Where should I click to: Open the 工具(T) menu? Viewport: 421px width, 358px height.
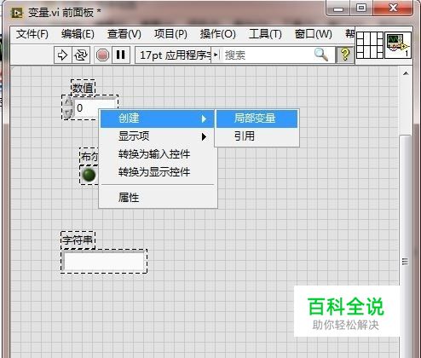265,34
